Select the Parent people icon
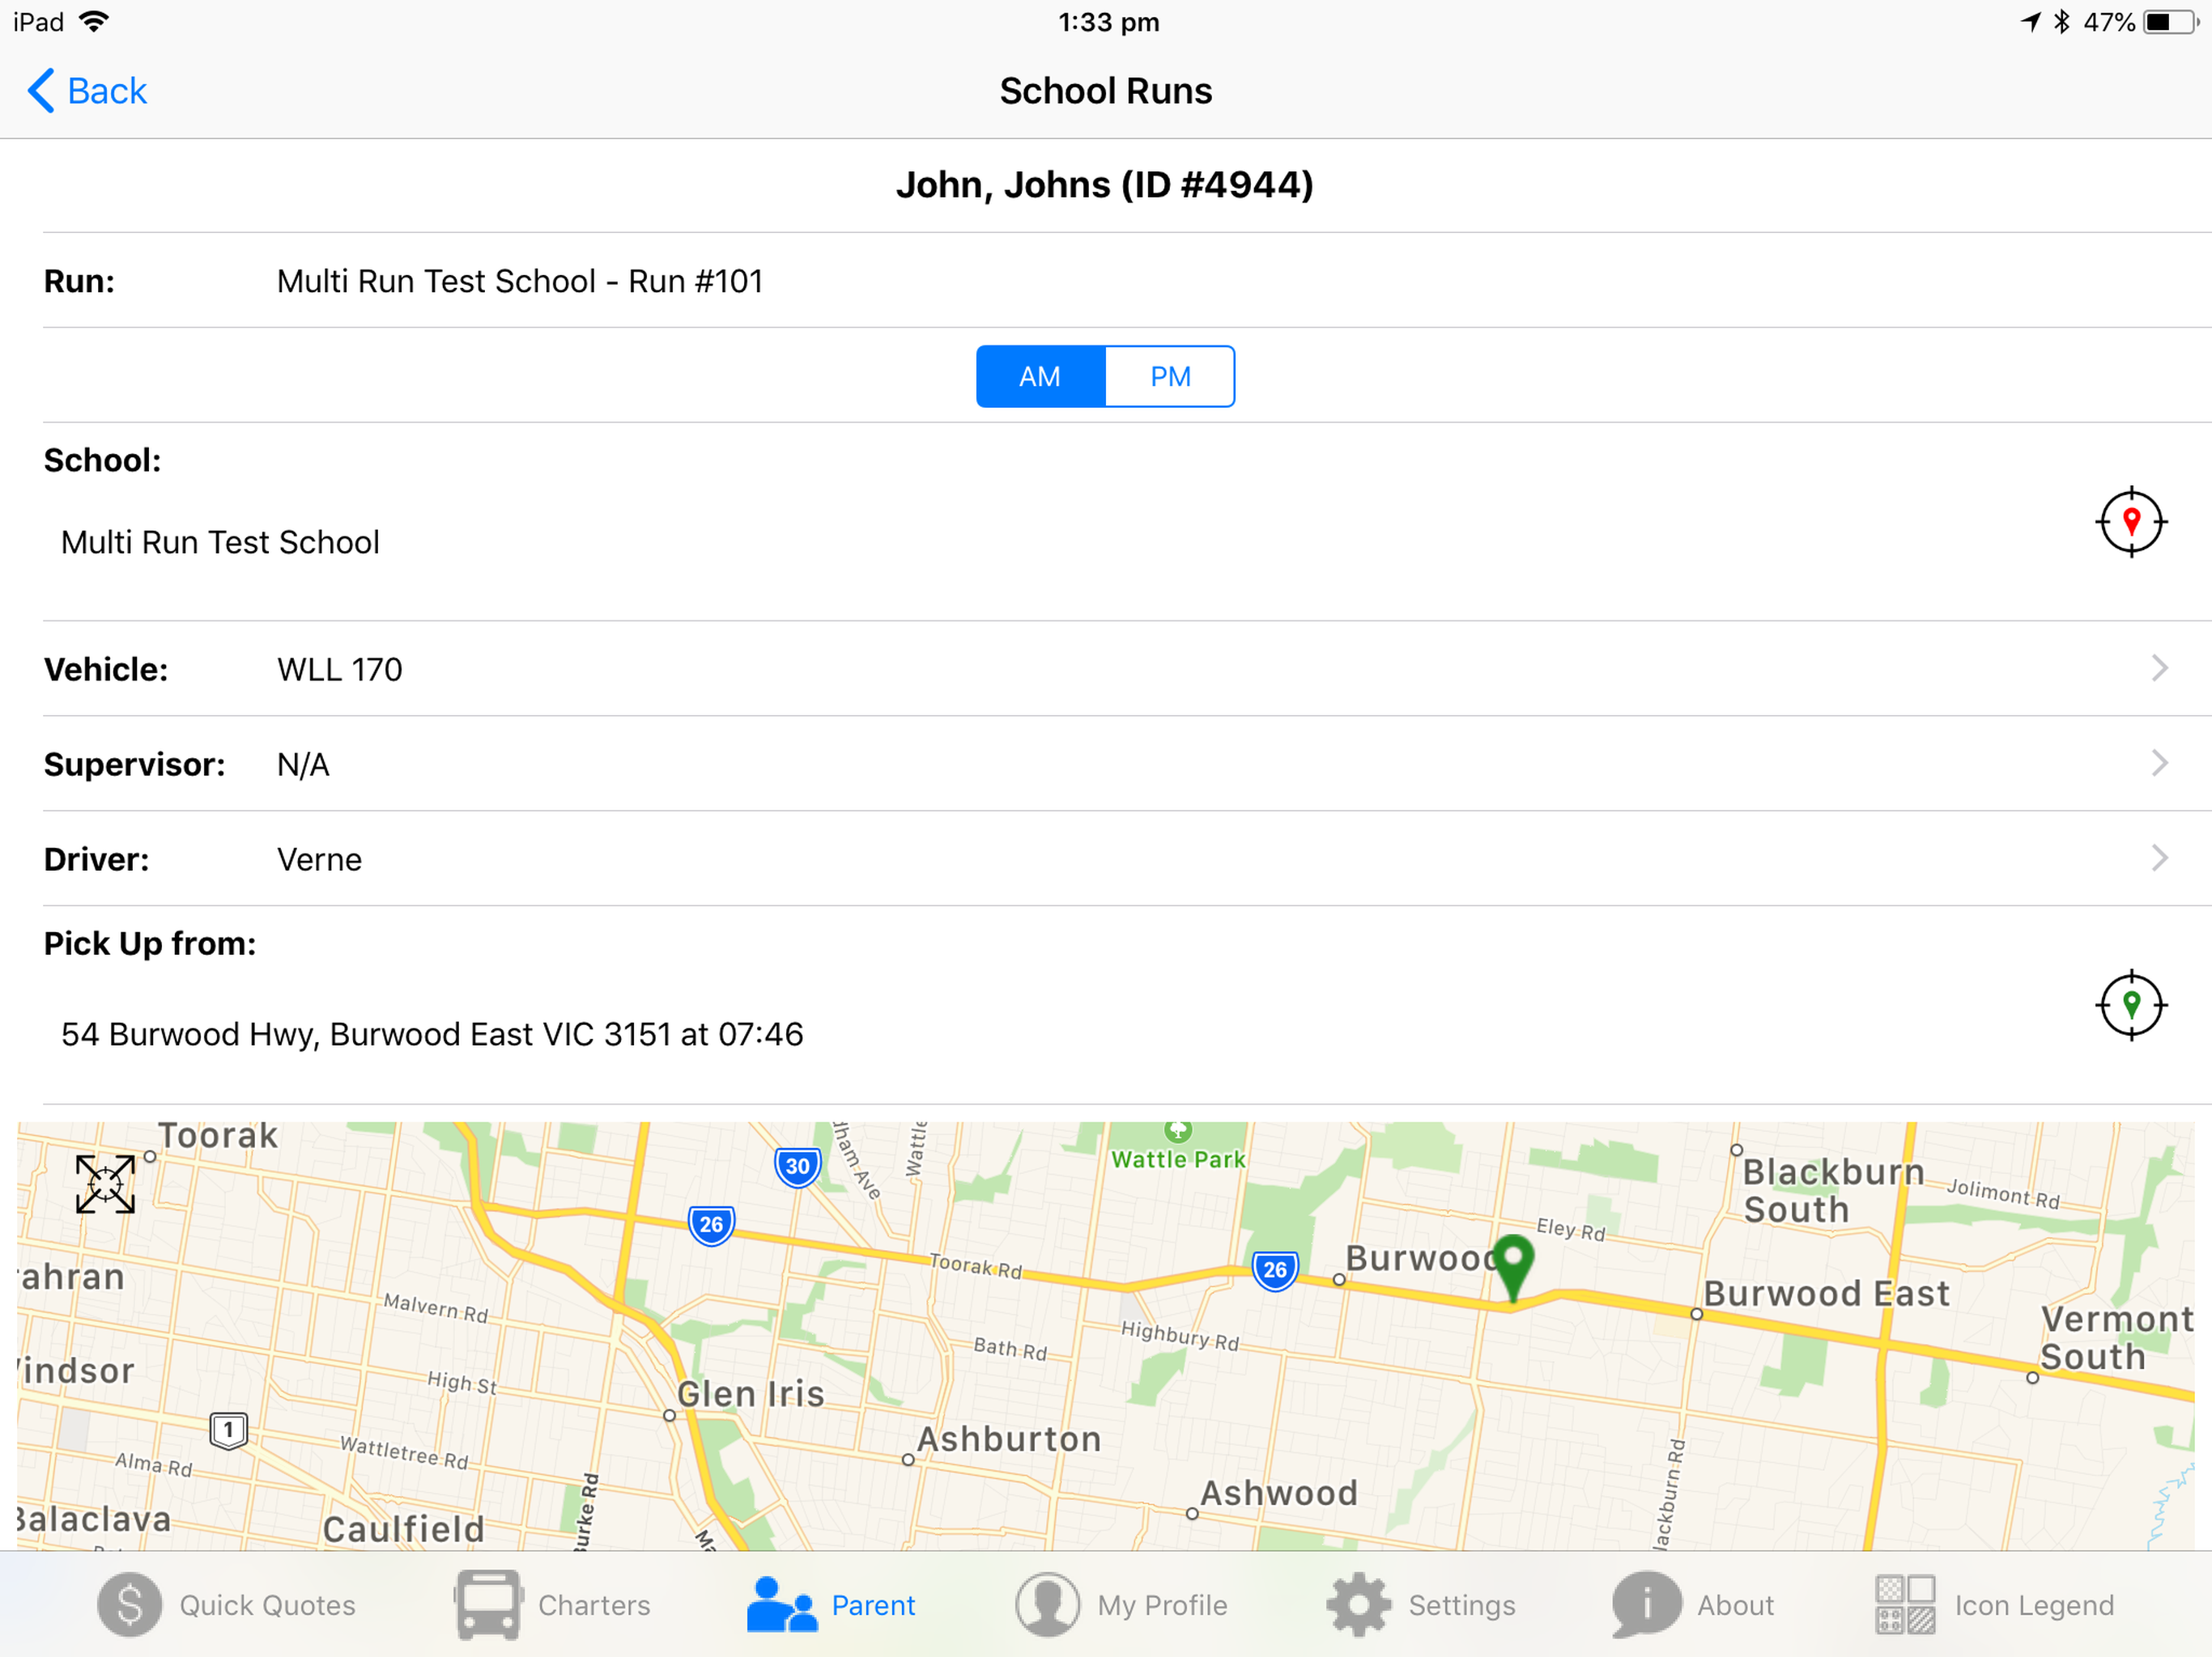Viewport: 2212px width, 1657px height. click(x=781, y=1605)
